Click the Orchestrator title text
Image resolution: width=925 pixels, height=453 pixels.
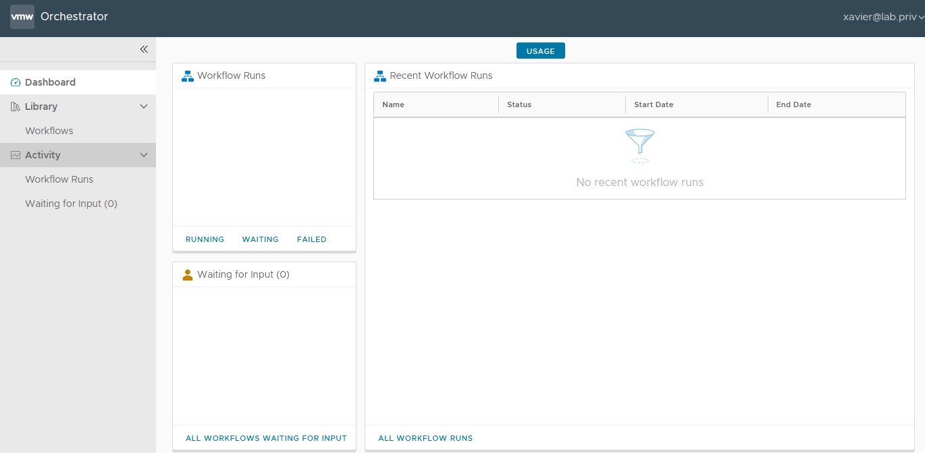coord(74,17)
